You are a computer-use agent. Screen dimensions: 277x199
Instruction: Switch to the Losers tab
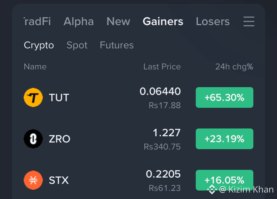point(213,21)
